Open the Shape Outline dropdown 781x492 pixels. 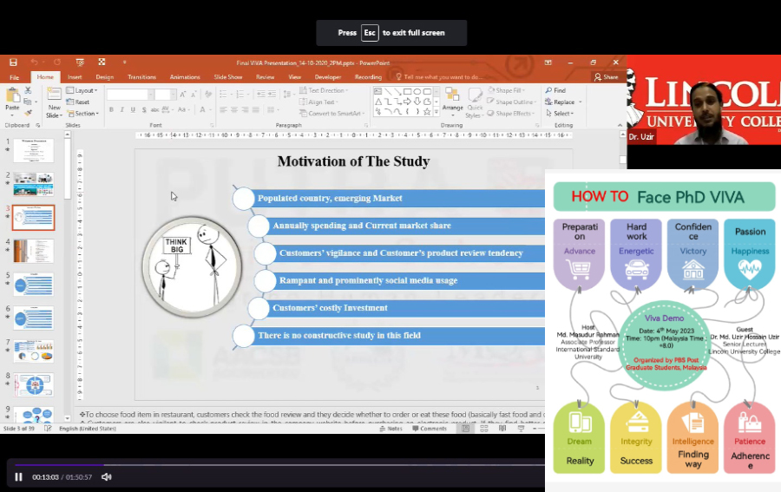click(x=511, y=102)
